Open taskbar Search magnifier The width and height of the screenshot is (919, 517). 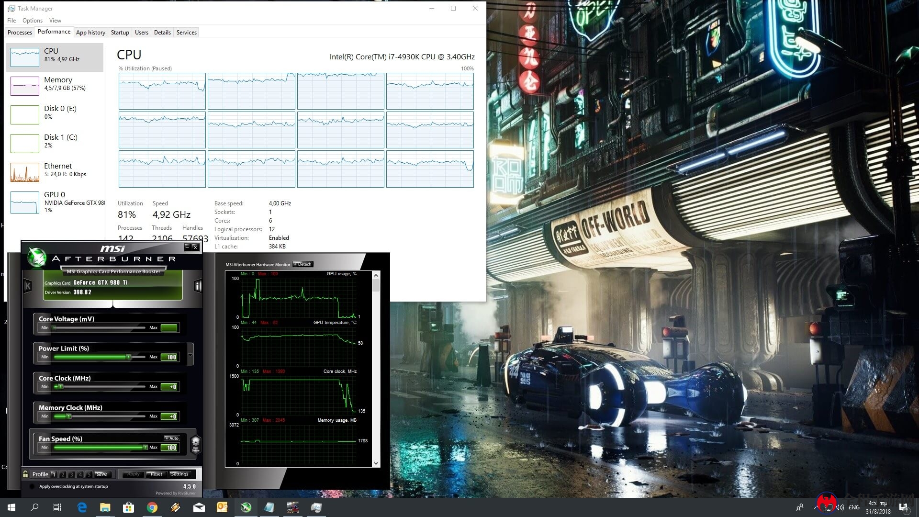[x=34, y=507]
